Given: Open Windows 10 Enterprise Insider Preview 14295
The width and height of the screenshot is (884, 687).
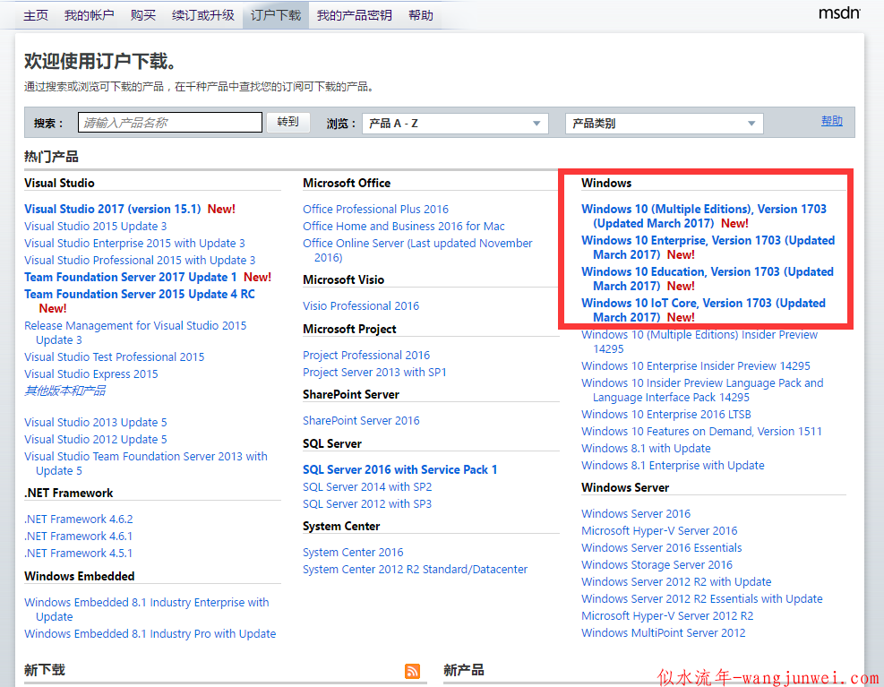Looking at the screenshot, I should point(696,366).
